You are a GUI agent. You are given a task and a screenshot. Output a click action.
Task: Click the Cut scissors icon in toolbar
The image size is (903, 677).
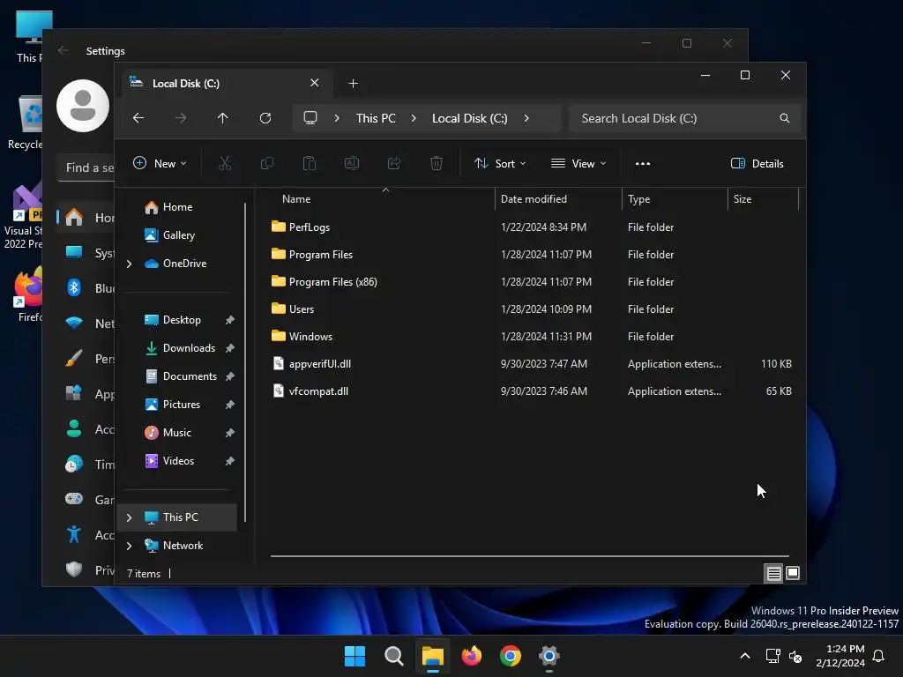click(225, 163)
